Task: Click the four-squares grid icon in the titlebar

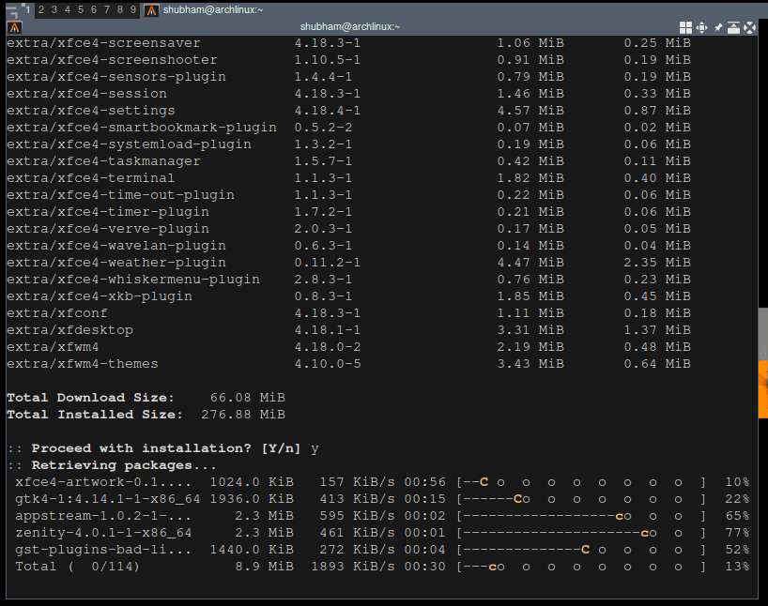Action: (x=685, y=27)
